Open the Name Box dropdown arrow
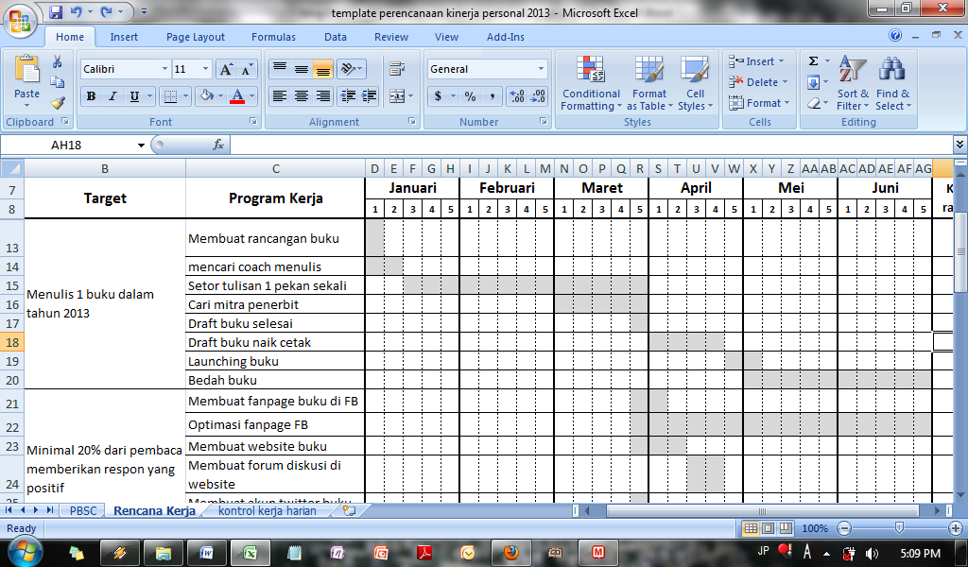Screen dimensions: 968x567 click(141, 145)
